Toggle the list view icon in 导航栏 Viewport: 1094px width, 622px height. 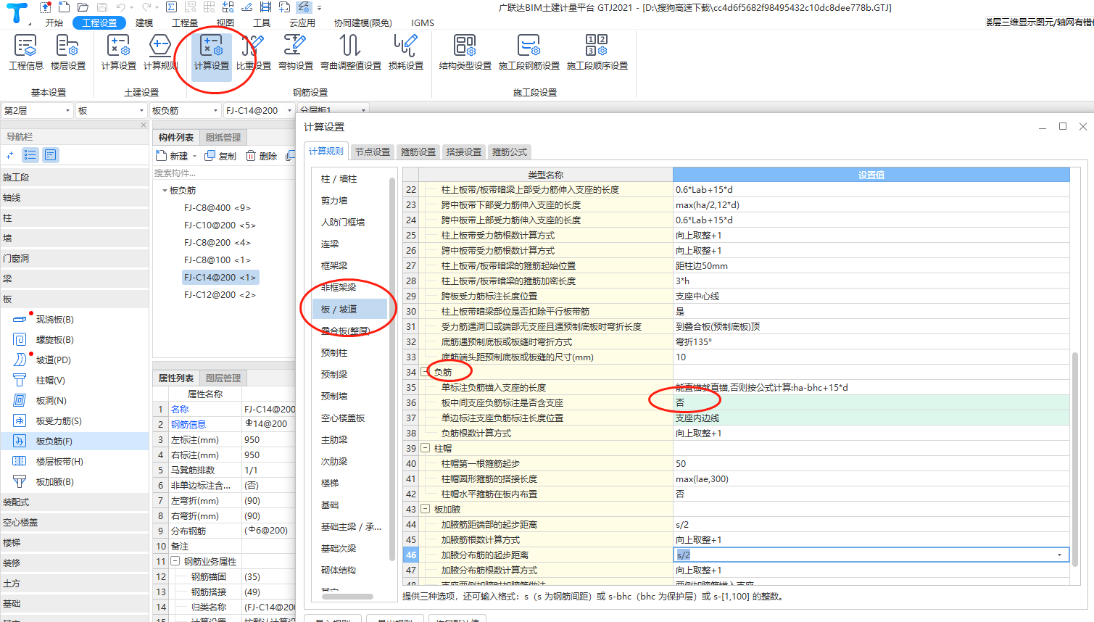click(x=30, y=154)
